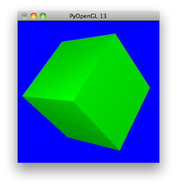Viewport: 177px width, 187px height.
Task: Click the central vertex where three faces meet
Action: [x=73, y=101]
